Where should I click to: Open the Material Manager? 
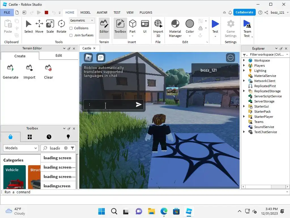175,28
